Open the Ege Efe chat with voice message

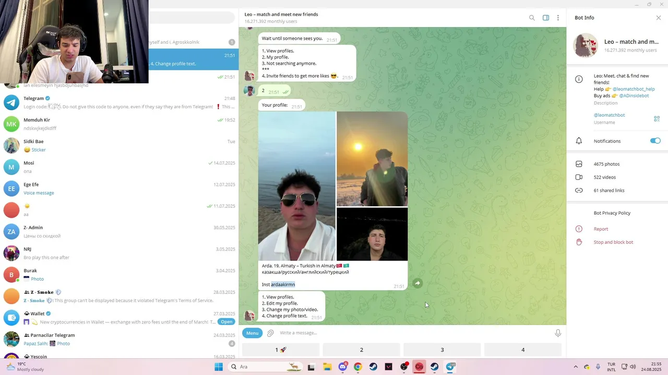click(120, 189)
